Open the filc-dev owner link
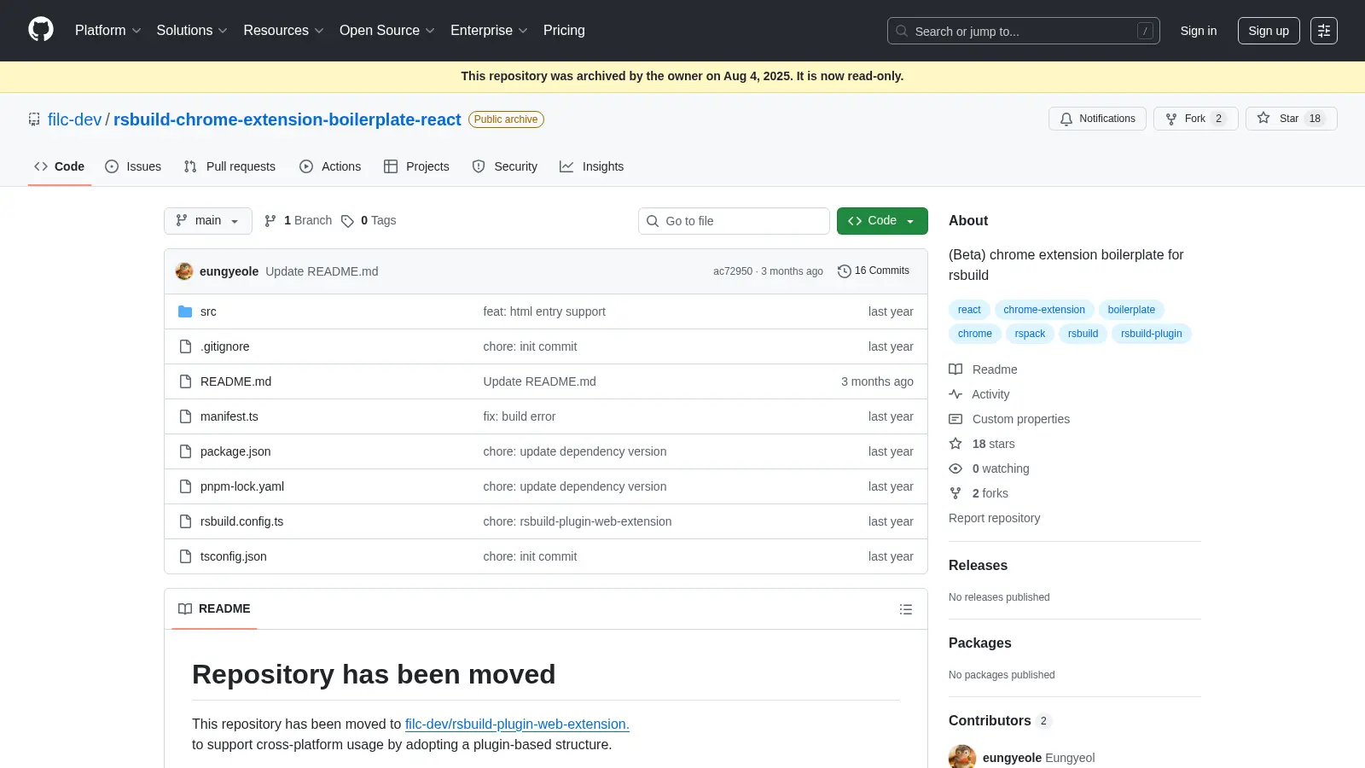Screen dimensions: 1365x768 [x=74, y=119]
